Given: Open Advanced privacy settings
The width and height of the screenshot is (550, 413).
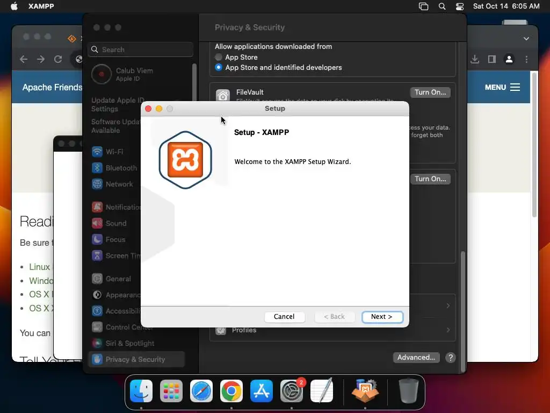Looking at the screenshot, I should pyautogui.click(x=416, y=358).
